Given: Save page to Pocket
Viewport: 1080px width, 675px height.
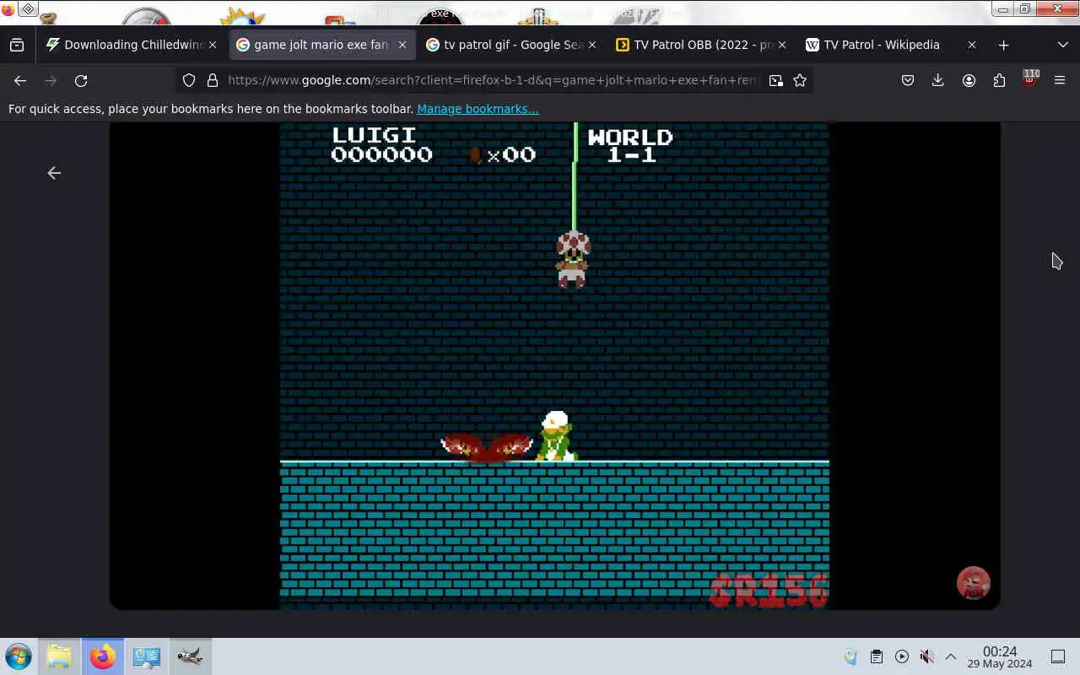Looking at the screenshot, I should click(908, 80).
